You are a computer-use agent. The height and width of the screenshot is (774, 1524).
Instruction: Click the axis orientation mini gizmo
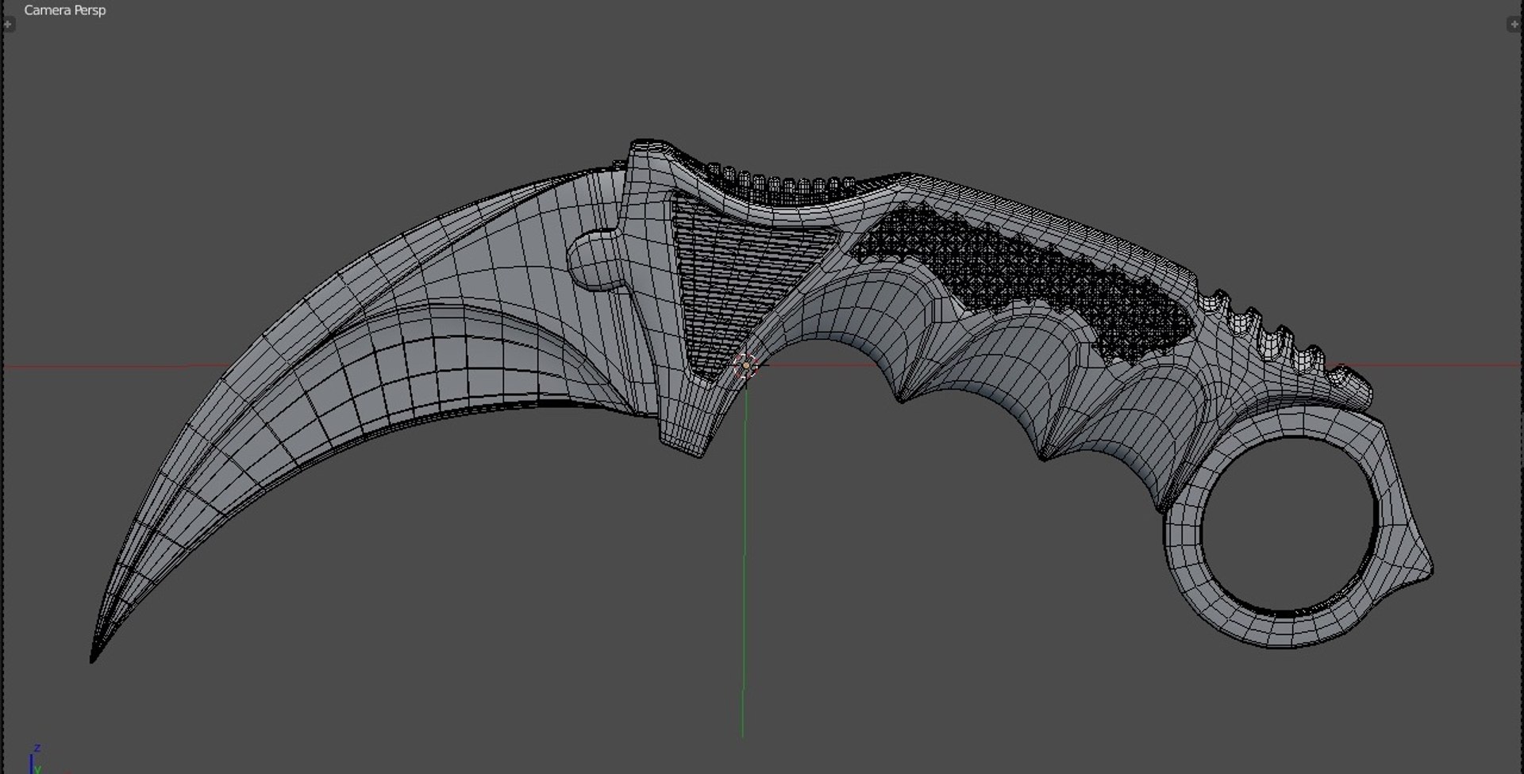[x=36, y=761]
